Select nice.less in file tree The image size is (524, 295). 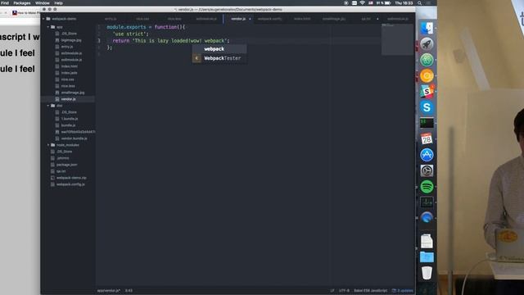pos(68,86)
